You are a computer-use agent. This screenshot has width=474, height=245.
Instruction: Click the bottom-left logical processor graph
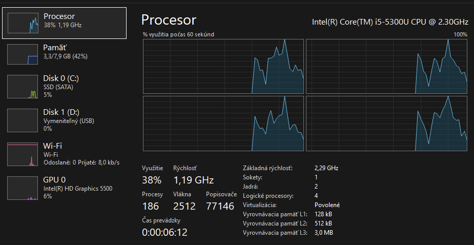pyautogui.click(x=223, y=124)
